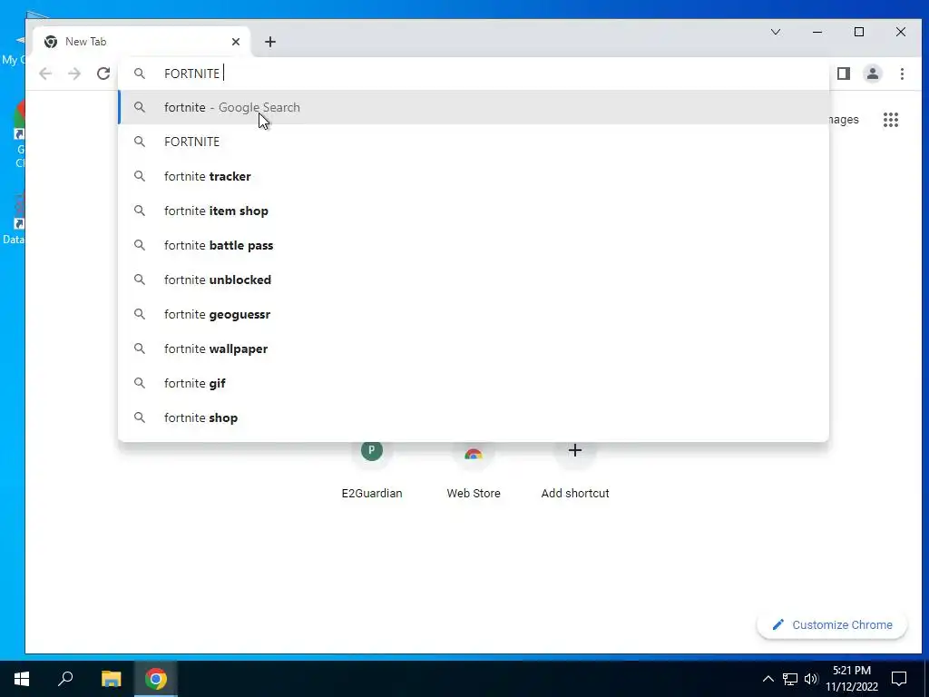
Task: Open the Google apps grid
Action: coord(891,120)
